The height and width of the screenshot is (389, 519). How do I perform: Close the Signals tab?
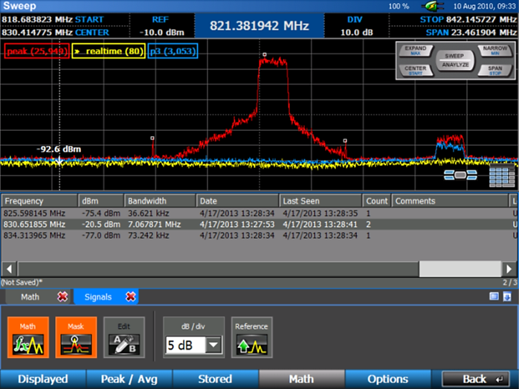click(131, 297)
